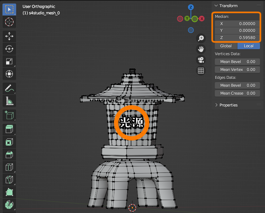Switch transform space to Local
265x213 pixels.
249,46
